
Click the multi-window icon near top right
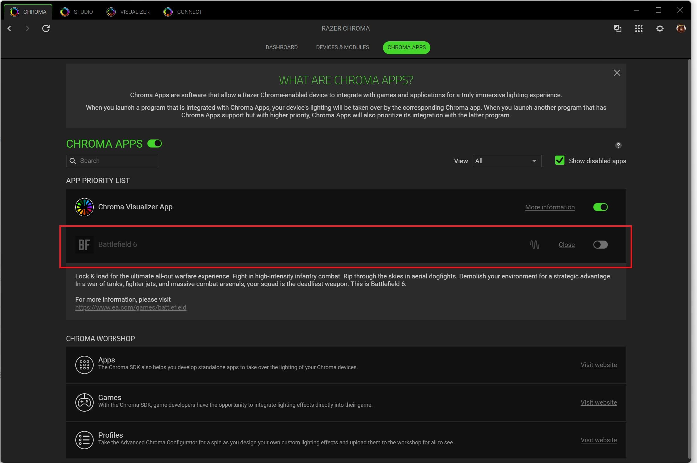pyautogui.click(x=617, y=28)
